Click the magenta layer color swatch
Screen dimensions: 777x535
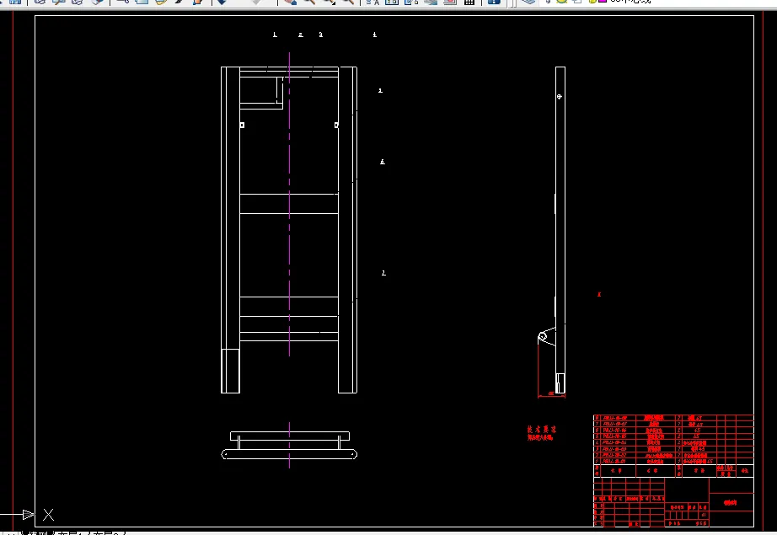(603, 2)
